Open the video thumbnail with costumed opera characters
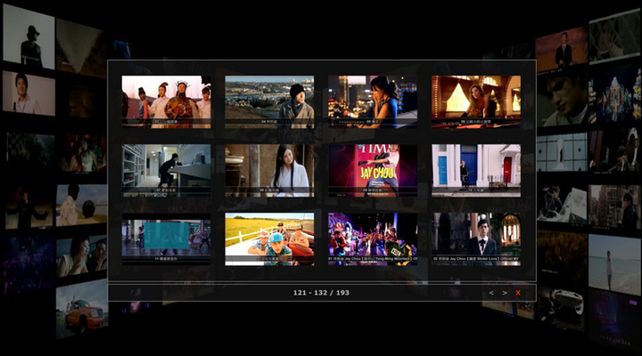 tap(166, 101)
